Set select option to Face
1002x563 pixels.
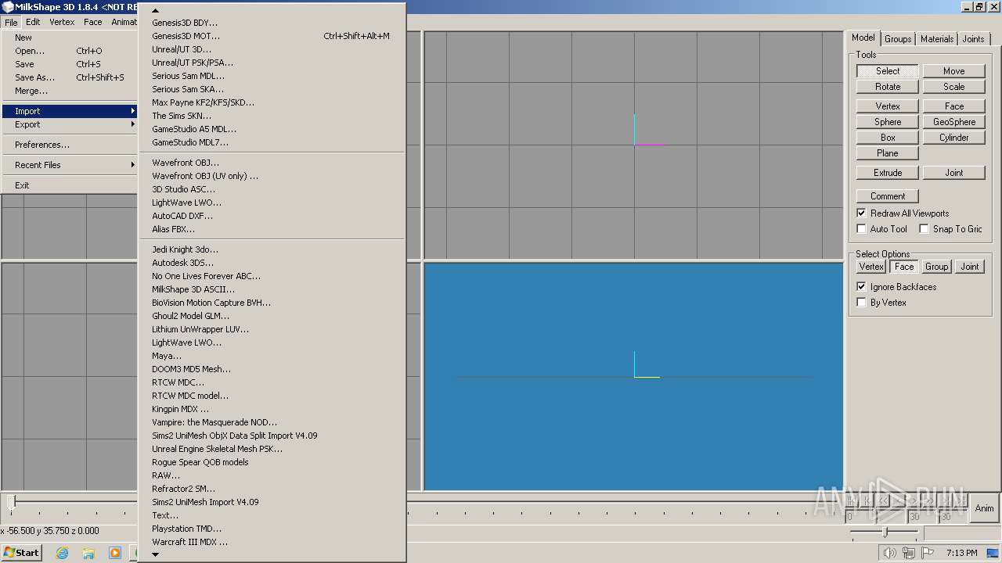(x=904, y=267)
